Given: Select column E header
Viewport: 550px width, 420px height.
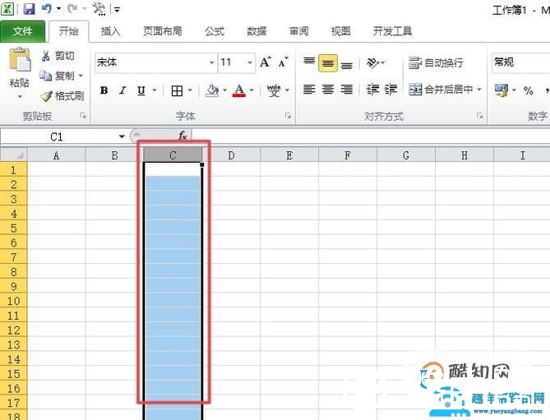Looking at the screenshot, I should point(289,155).
